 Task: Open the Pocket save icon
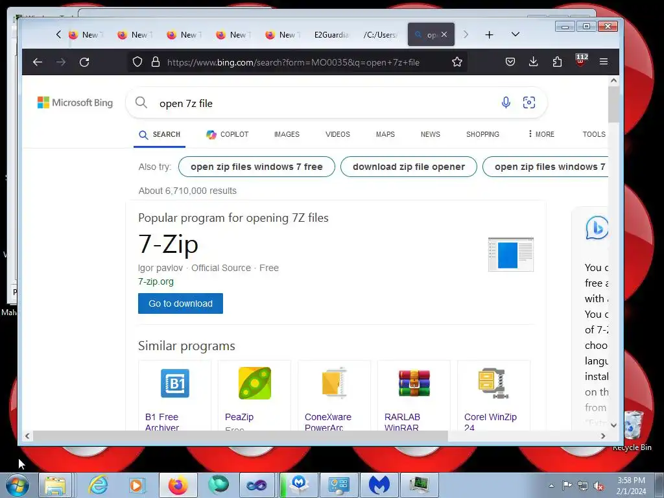click(x=510, y=62)
